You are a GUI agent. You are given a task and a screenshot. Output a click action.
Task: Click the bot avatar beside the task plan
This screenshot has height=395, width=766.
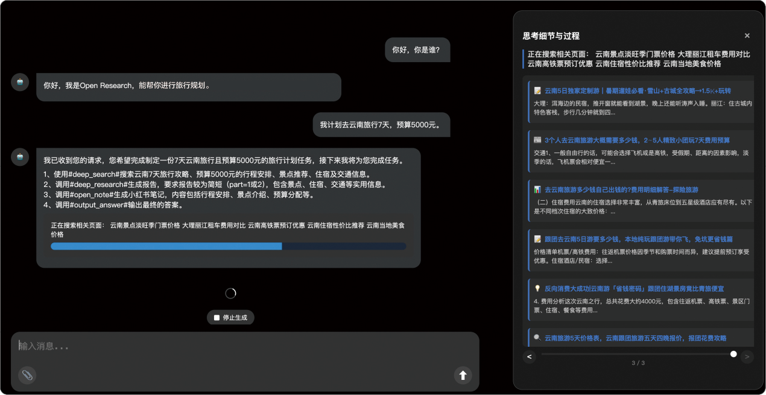tap(20, 157)
